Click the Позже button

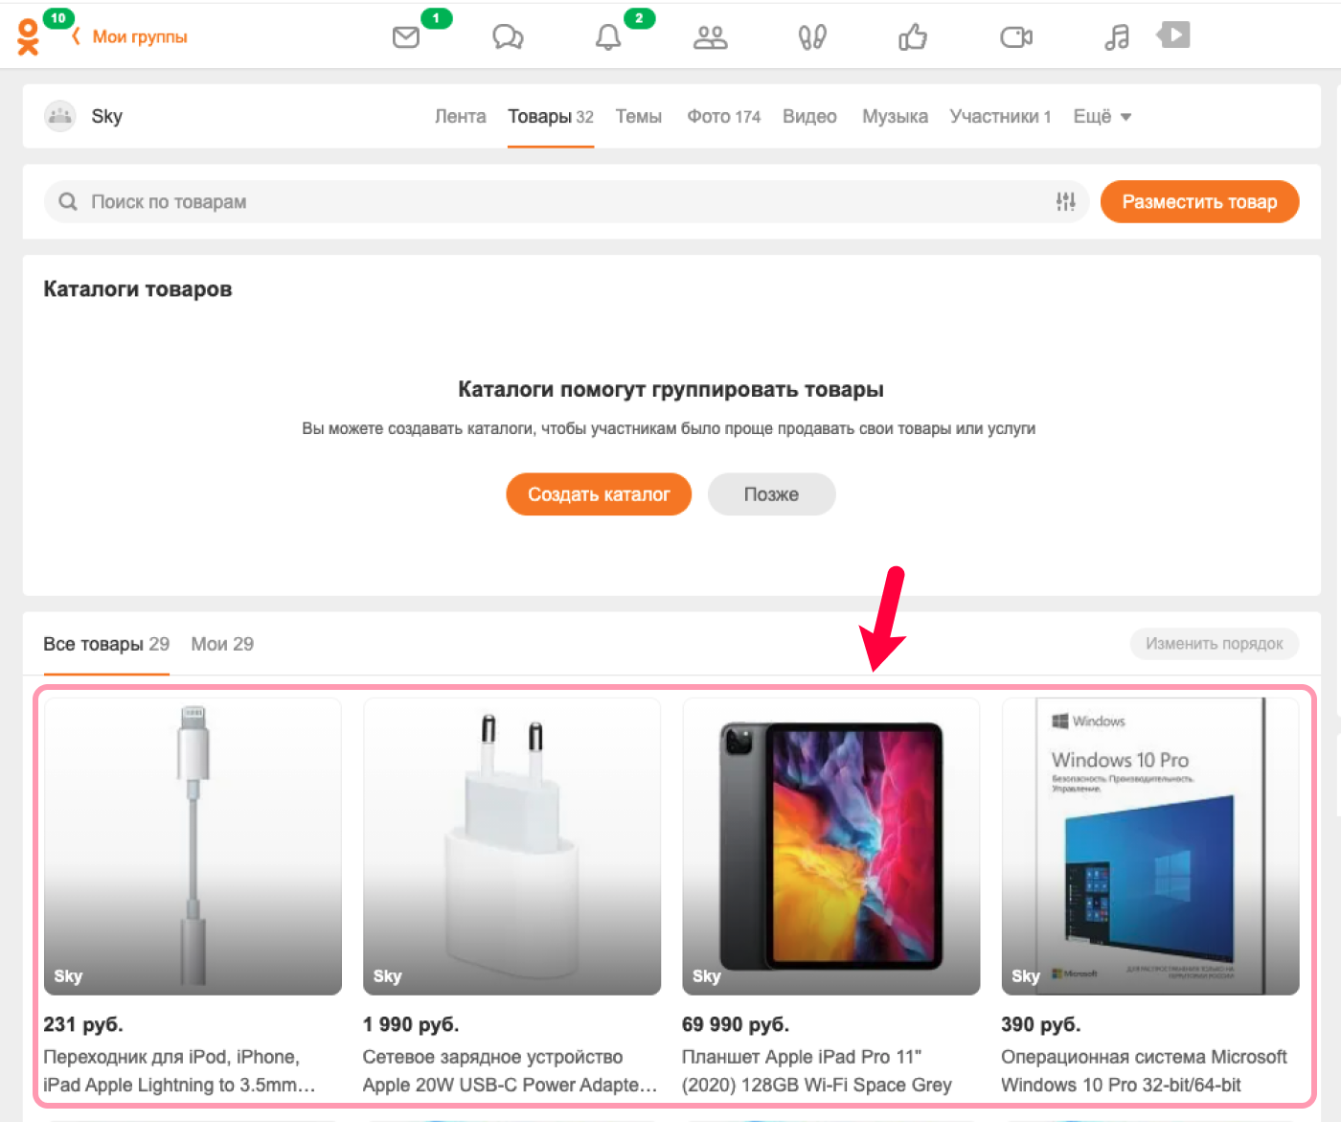tap(771, 494)
